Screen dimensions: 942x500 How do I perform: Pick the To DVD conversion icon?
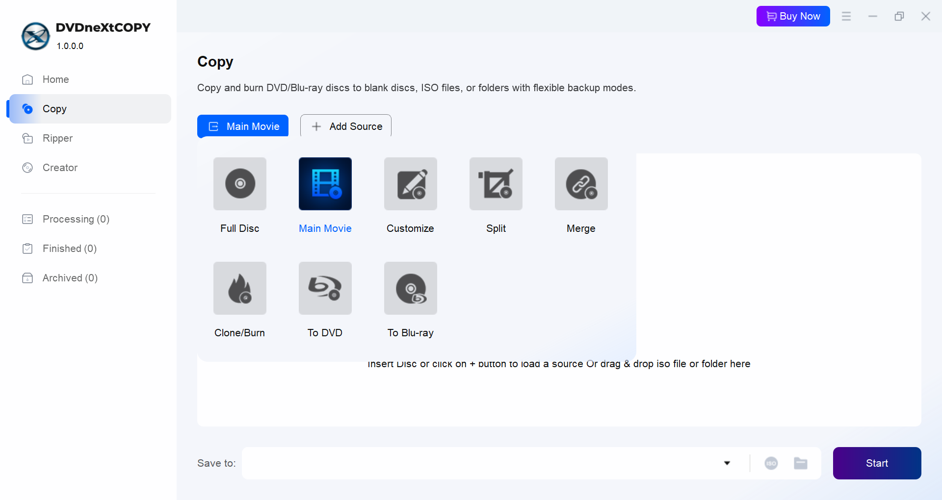click(325, 288)
